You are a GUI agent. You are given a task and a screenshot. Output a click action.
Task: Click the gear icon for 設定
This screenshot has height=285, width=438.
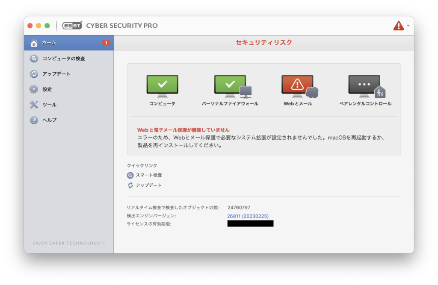(x=34, y=89)
